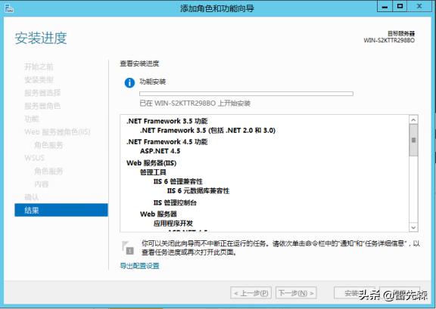Click the 已在 WIN-S2KTTR298BO 上开始安装 status text

[195, 104]
